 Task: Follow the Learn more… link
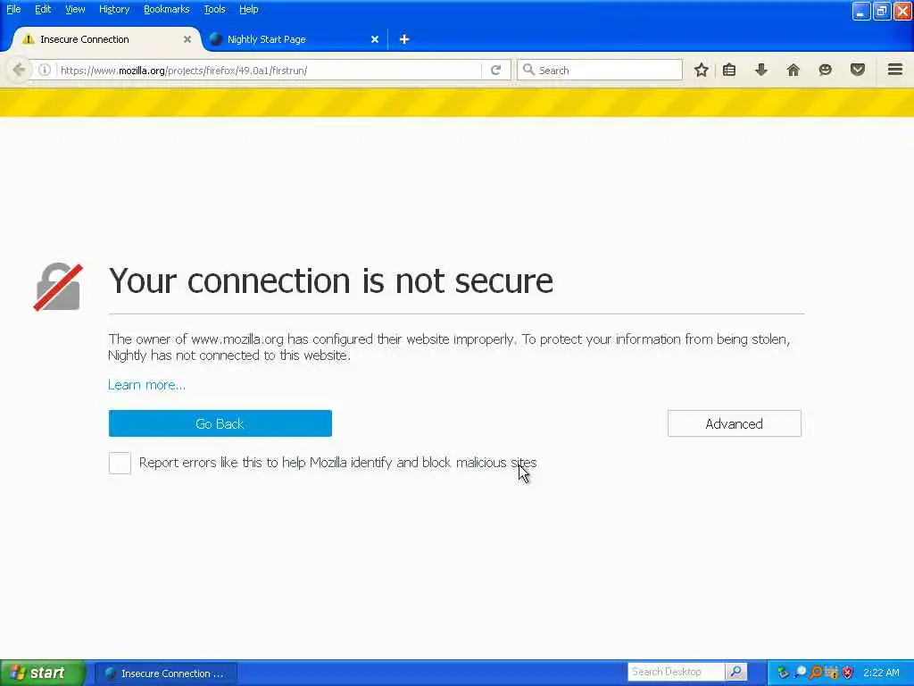click(x=146, y=385)
